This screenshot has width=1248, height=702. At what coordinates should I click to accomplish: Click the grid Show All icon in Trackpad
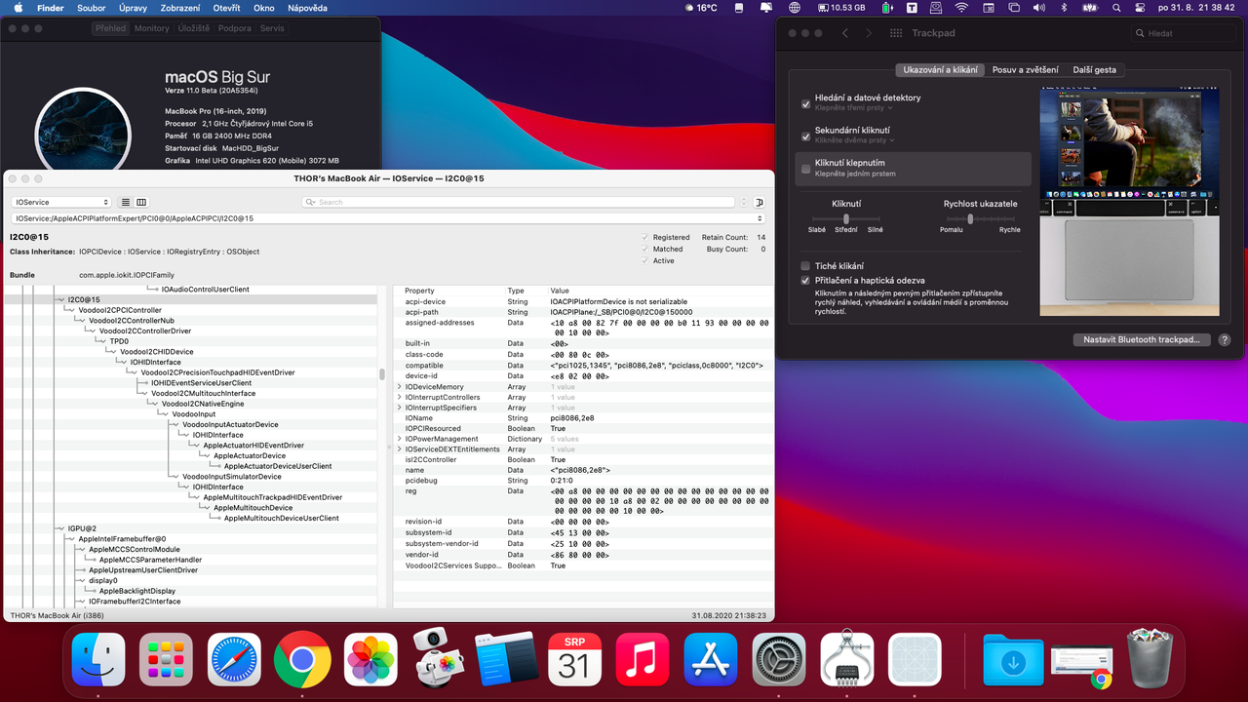pos(896,33)
